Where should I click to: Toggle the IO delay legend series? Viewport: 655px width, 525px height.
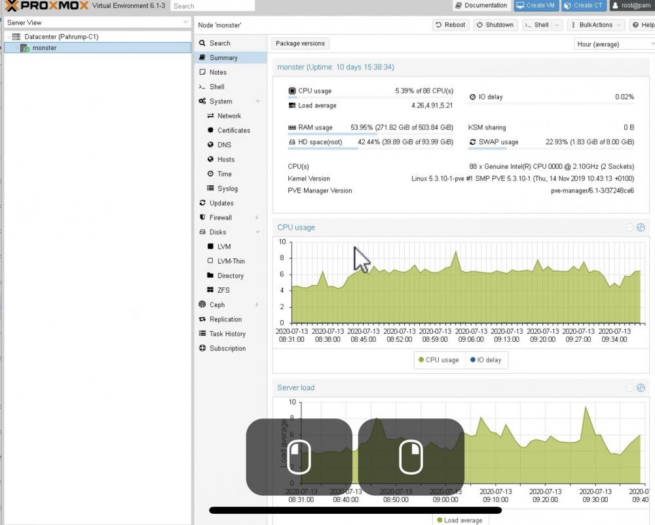485,360
